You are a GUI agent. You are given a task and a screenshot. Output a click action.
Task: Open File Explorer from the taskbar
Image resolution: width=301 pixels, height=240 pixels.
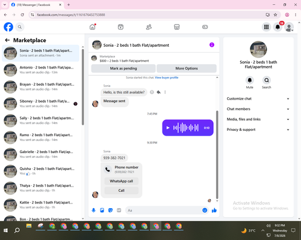pos(29,226)
